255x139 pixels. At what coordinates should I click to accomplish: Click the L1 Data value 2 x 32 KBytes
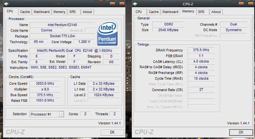point(104,84)
